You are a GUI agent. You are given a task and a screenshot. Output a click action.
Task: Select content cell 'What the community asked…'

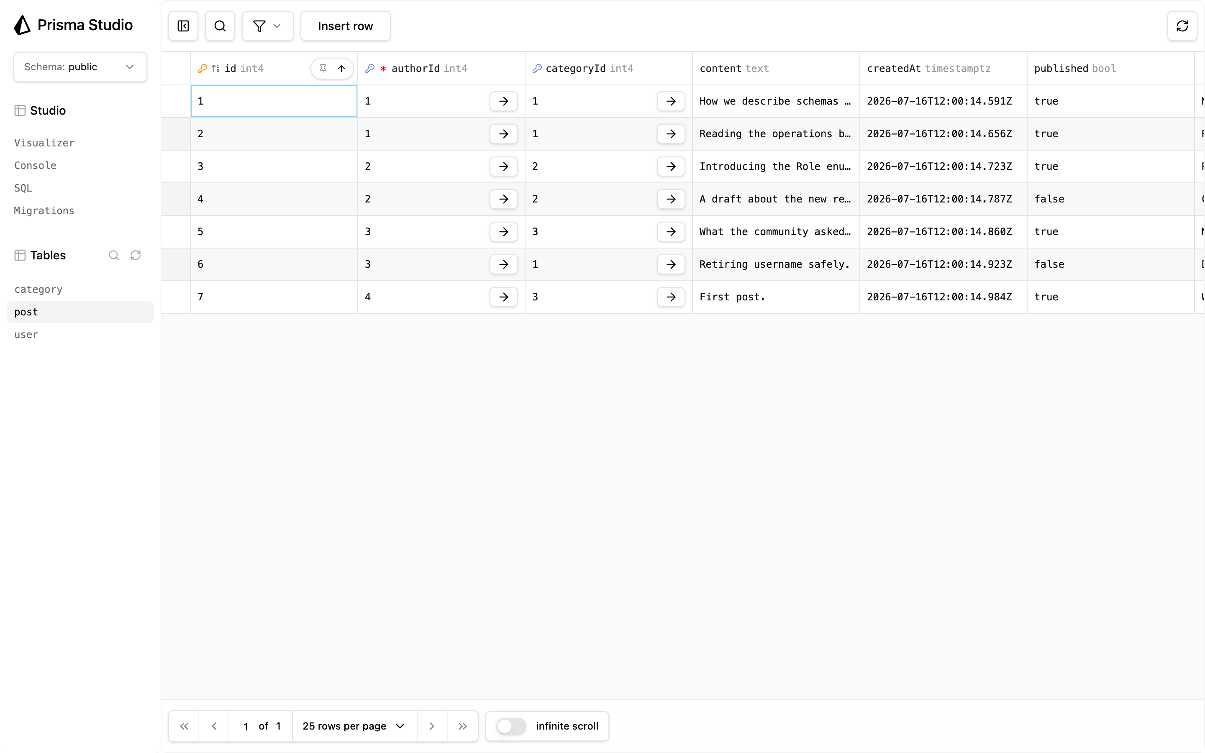tap(776, 232)
